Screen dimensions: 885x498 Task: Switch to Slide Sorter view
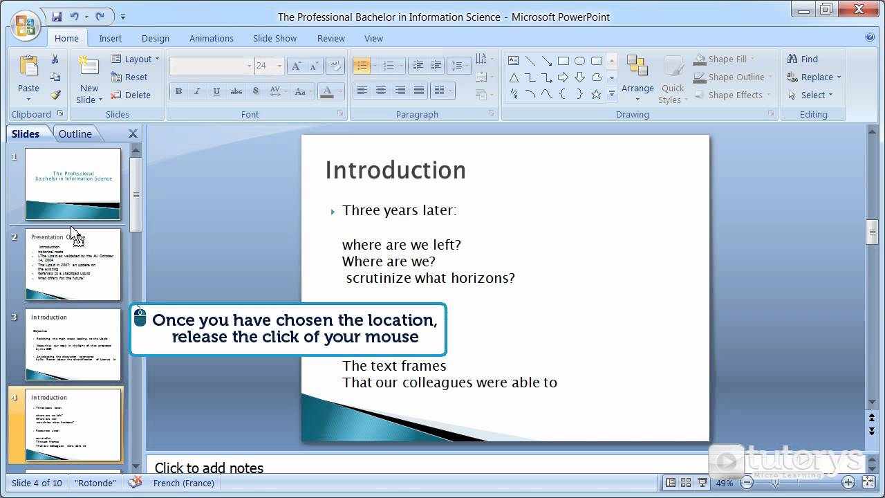686,483
